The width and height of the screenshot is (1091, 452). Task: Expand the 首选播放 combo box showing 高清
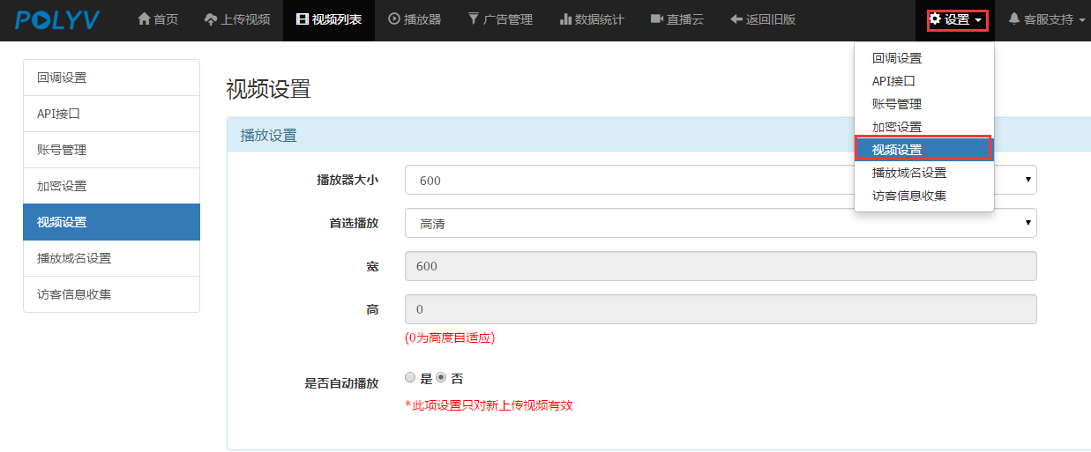click(x=721, y=223)
